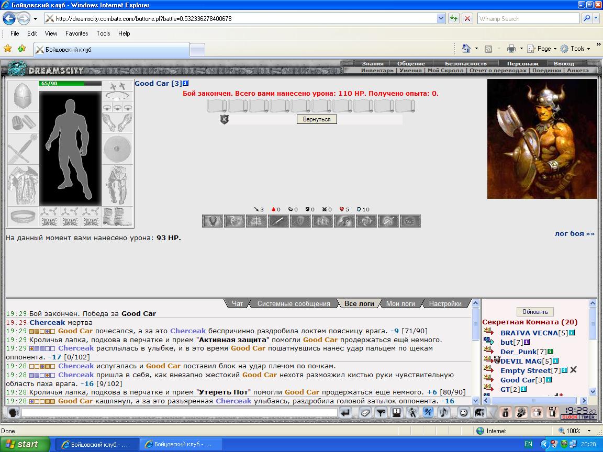Select the Мои логи tab
Image resolution: width=603 pixels, height=452 pixels.
click(x=400, y=303)
